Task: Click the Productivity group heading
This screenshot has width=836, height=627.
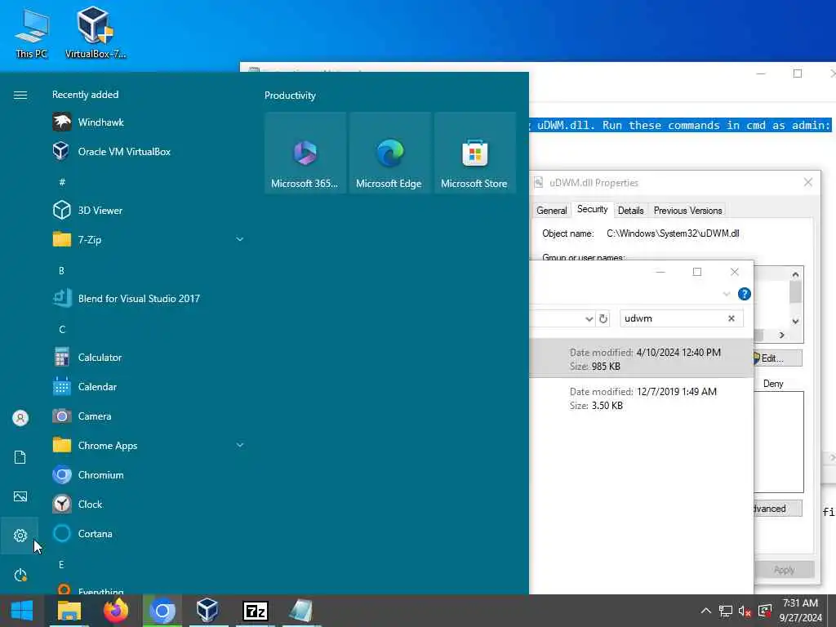Action: [290, 96]
